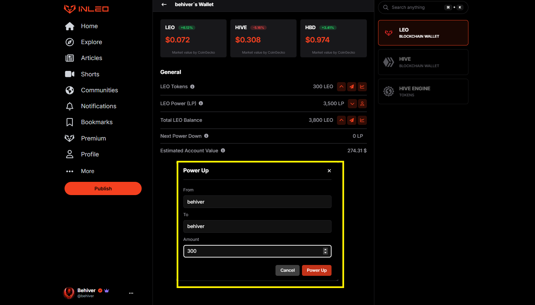535x305 pixels.
Task: Click the 3,800 LEO value
Action: [321, 120]
